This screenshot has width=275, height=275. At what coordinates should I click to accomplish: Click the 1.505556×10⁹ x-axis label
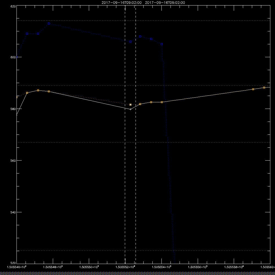(198, 267)
